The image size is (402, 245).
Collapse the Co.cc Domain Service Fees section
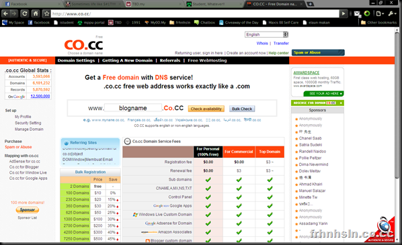pyautogui.click(x=128, y=141)
